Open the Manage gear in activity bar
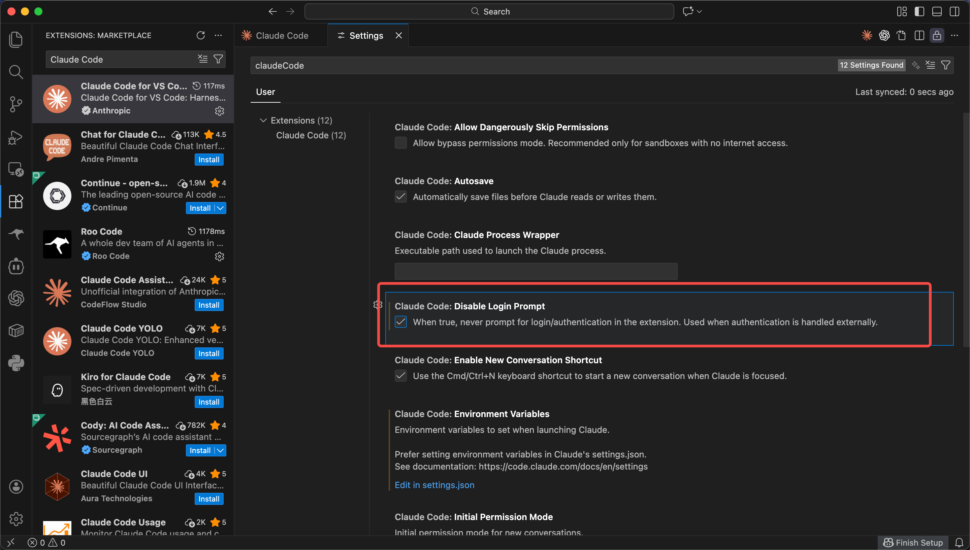 click(x=16, y=519)
